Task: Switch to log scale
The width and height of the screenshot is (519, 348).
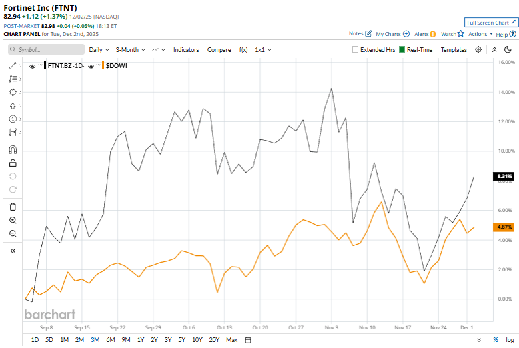Action: [510, 340]
